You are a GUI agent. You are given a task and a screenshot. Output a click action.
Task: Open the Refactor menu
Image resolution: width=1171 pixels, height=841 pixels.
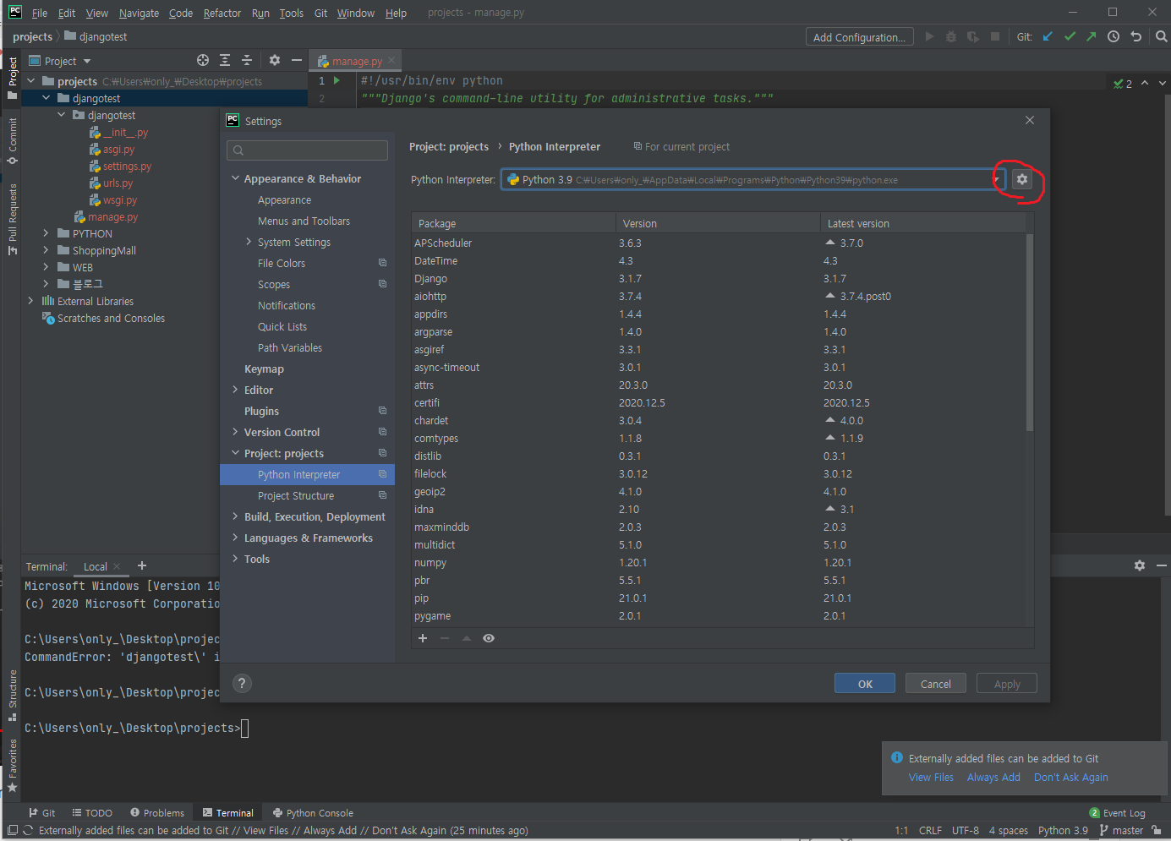(222, 13)
